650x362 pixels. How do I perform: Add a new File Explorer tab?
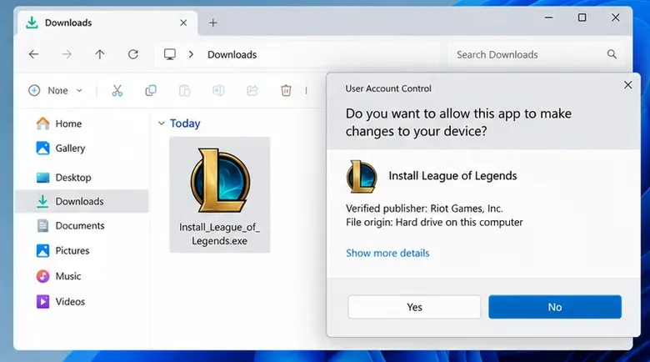click(x=213, y=23)
